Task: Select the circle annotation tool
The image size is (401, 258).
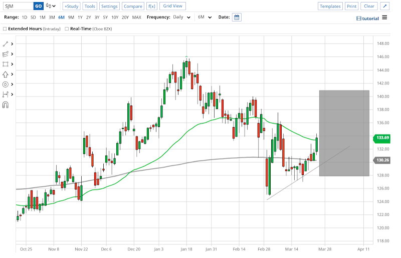Action: (x=6, y=84)
